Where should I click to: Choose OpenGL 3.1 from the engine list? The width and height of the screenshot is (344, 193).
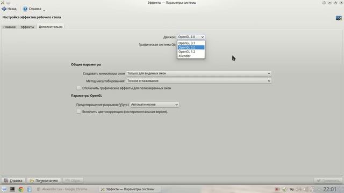tap(191, 43)
